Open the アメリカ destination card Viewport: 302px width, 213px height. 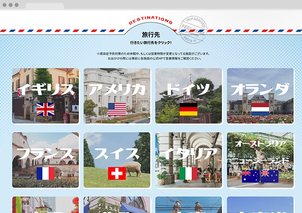117,95
